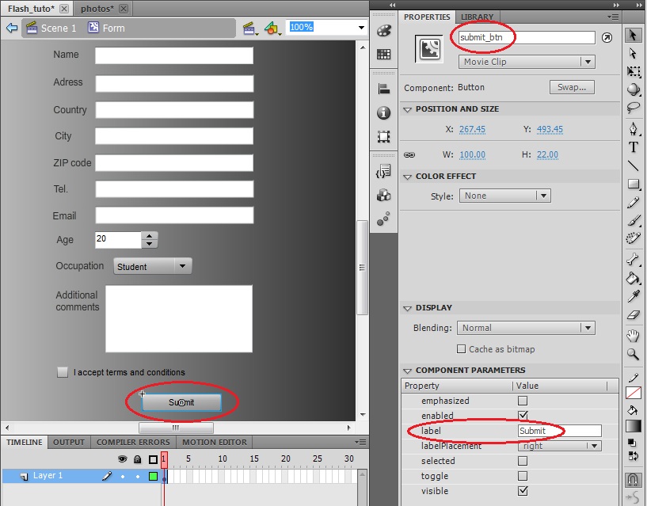Collapse the Component Parameters section
The width and height of the screenshot is (647, 506).
coord(408,371)
